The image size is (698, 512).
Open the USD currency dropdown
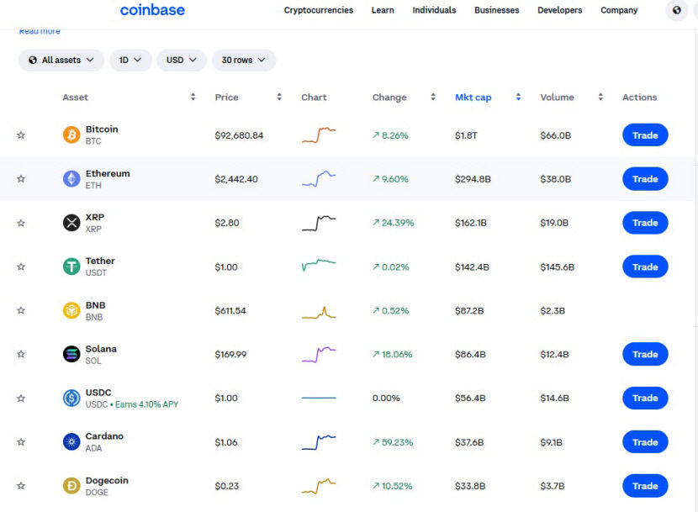(181, 60)
